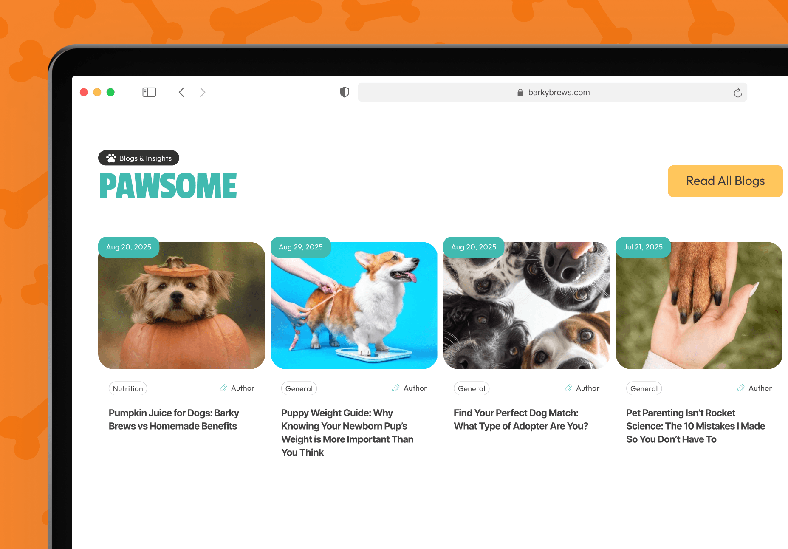
Task: Toggle the Safari sidebar icon
Action: pyautogui.click(x=149, y=92)
